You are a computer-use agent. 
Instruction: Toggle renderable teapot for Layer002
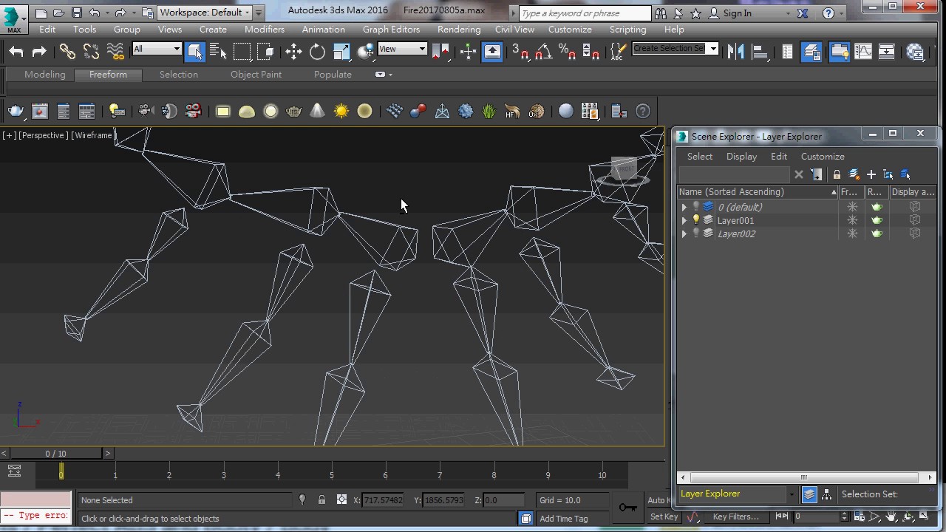tap(877, 233)
